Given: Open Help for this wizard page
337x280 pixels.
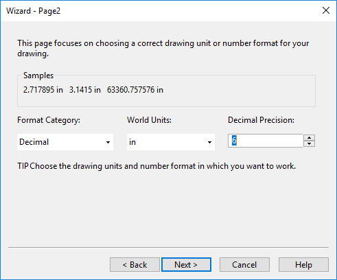Looking at the screenshot, I should [x=303, y=265].
